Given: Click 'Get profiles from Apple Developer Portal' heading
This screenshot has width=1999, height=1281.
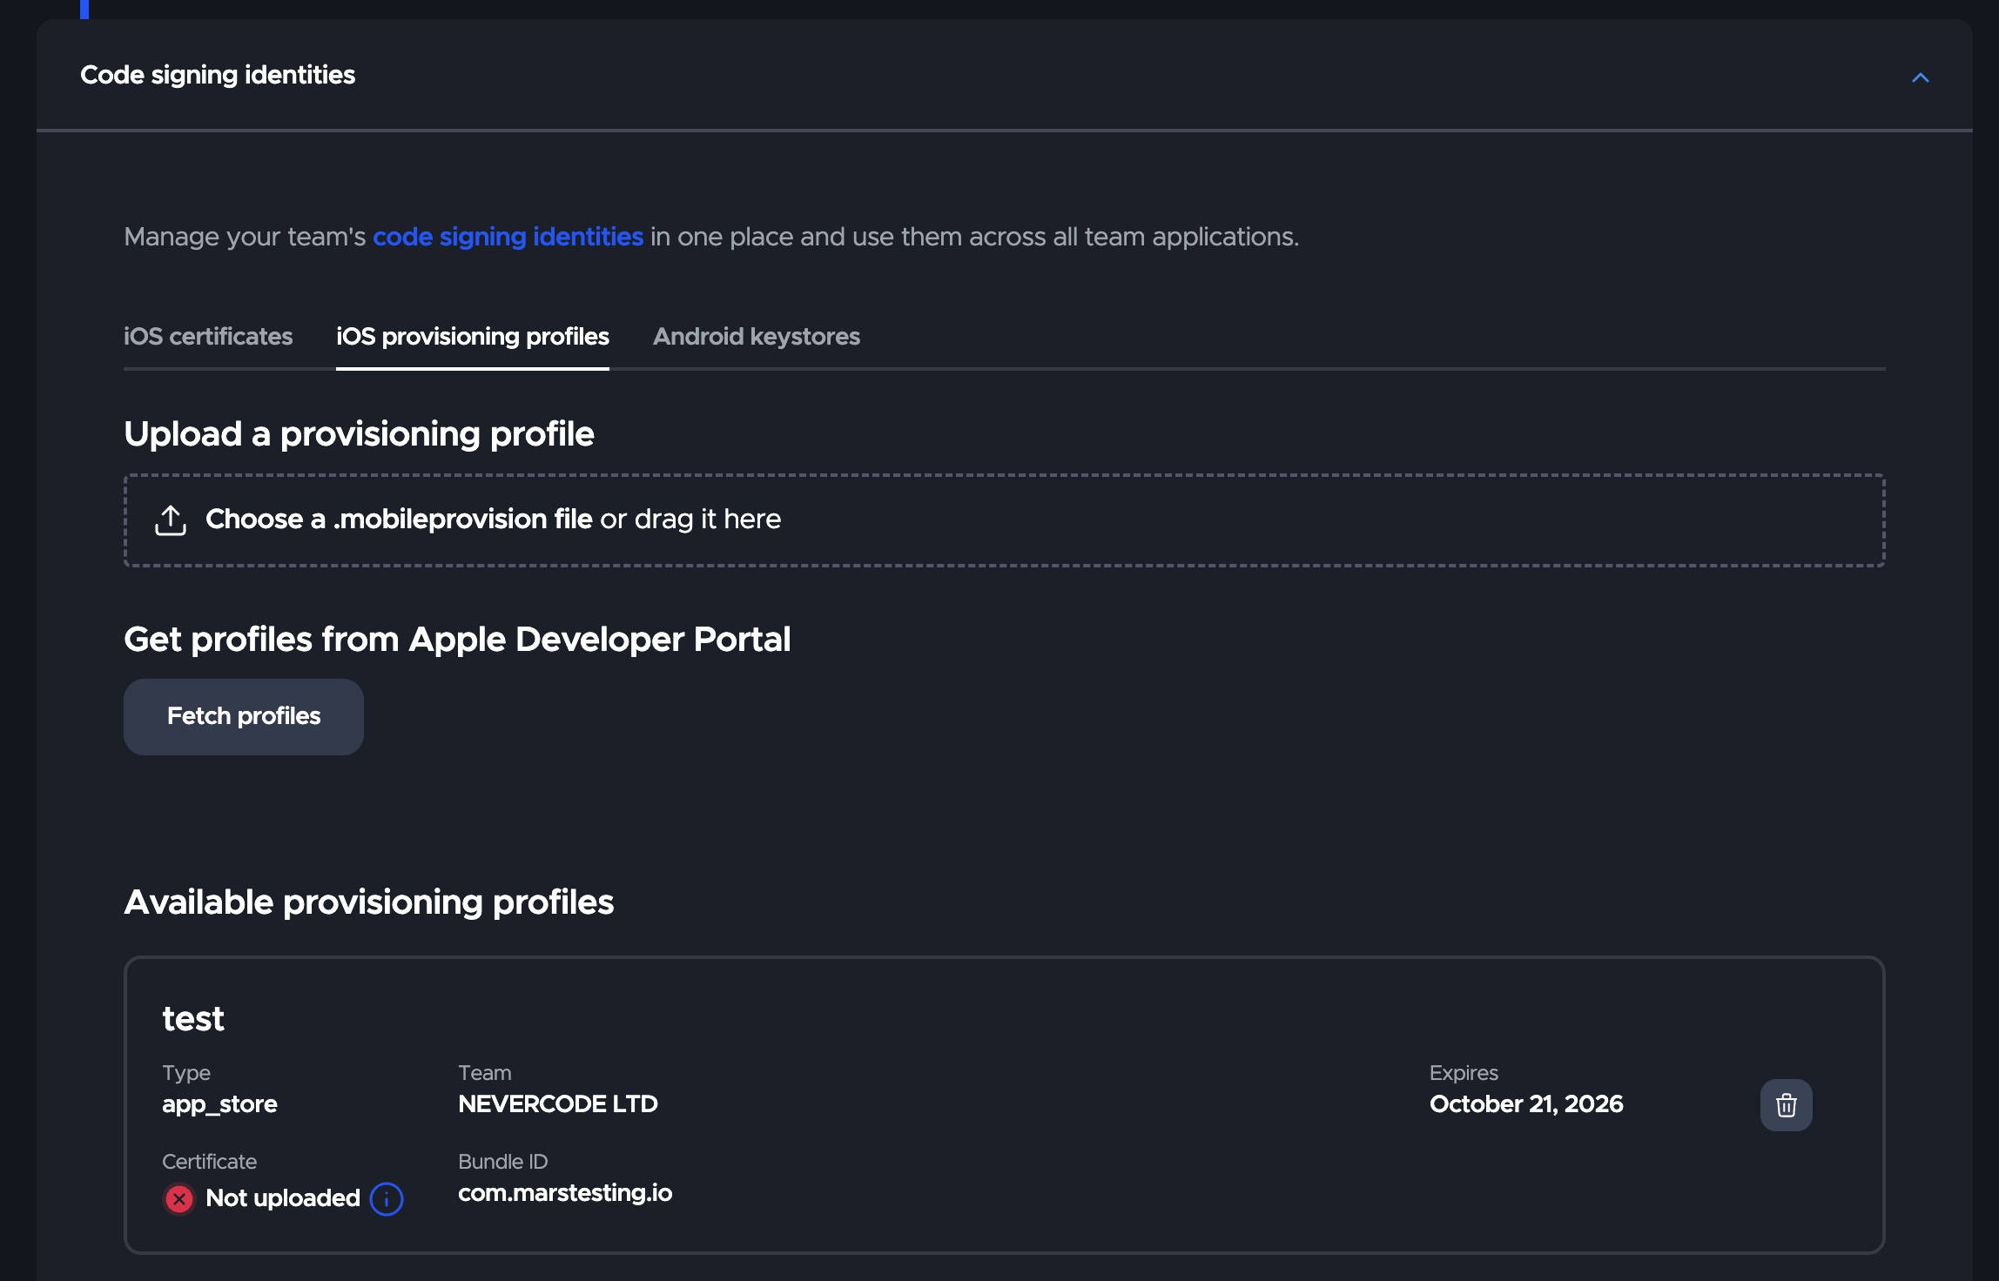Looking at the screenshot, I should click(457, 640).
